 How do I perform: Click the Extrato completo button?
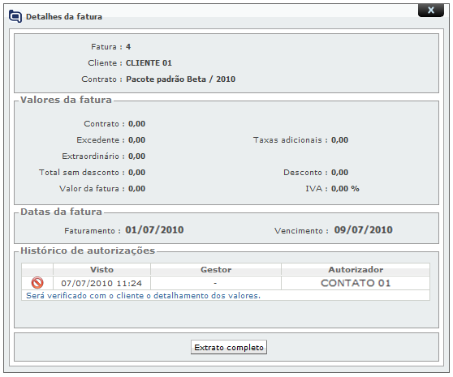point(228,347)
